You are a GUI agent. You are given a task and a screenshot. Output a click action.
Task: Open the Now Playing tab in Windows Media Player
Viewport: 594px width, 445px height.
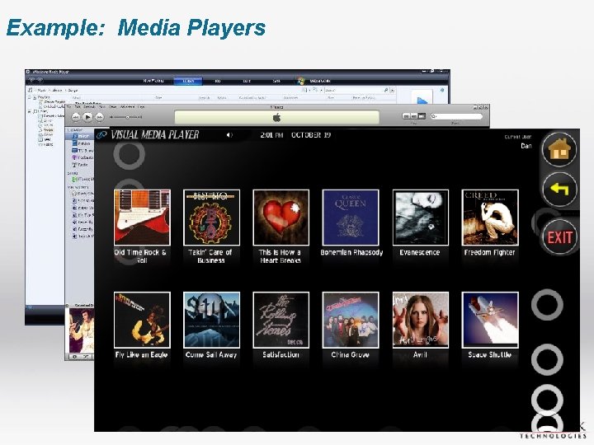pos(153,81)
